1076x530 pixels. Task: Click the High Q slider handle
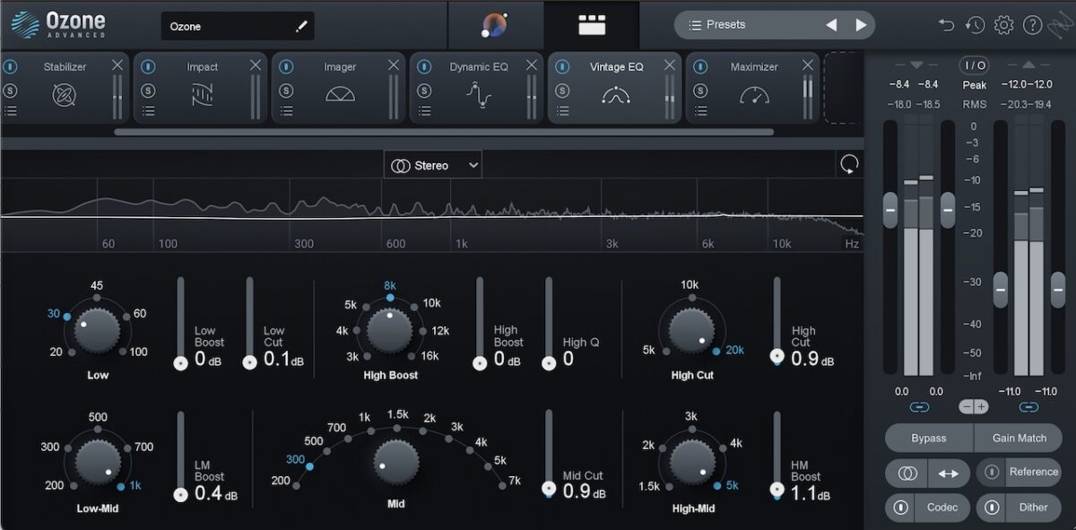tap(549, 362)
